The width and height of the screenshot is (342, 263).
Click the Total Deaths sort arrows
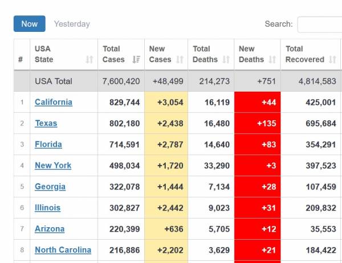(x=226, y=59)
